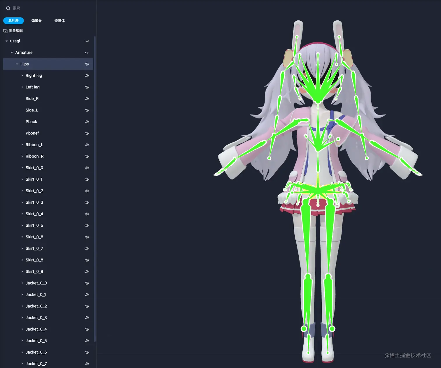The height and width of the screenshot is (368, 441).
Task: Collapse the Hips node
Action: 17,64
